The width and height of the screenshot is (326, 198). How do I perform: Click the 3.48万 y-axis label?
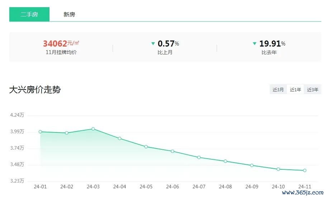pyautogui.click(x=17, y=165)
